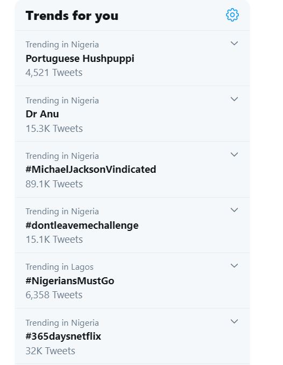Open #365daysnetflix trend

click(63, 336)
